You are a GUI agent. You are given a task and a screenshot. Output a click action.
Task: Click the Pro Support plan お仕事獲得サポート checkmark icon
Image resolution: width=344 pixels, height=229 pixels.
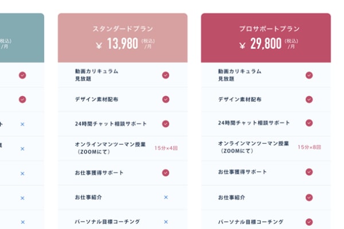[309, 172]
